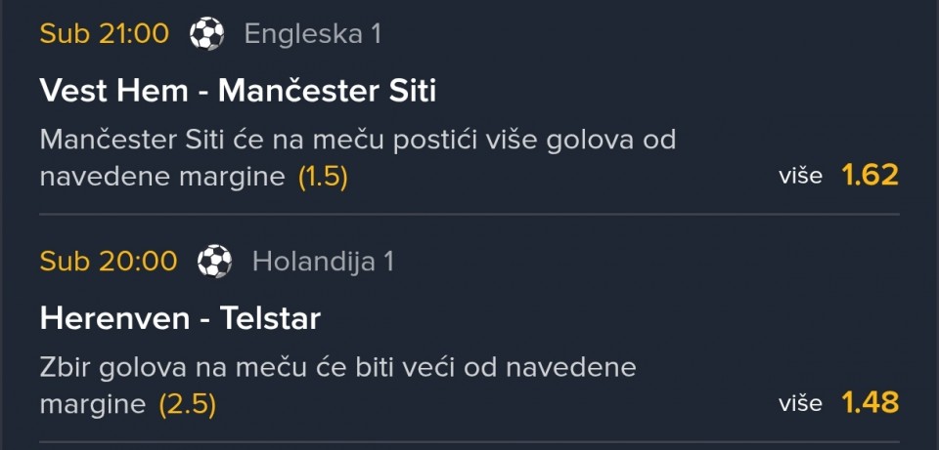Screen dimensions: 939x450
Task: Click the soccer ball icon beside Engleska 1
Action: (x=206, y=34)
